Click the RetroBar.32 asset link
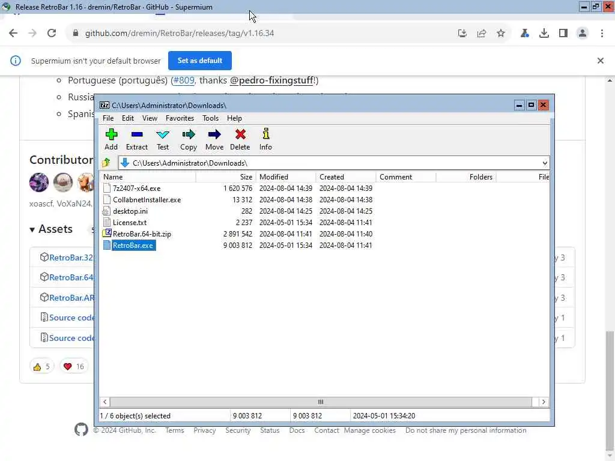Viewport: 615px width, 461px height. [71, 258]
